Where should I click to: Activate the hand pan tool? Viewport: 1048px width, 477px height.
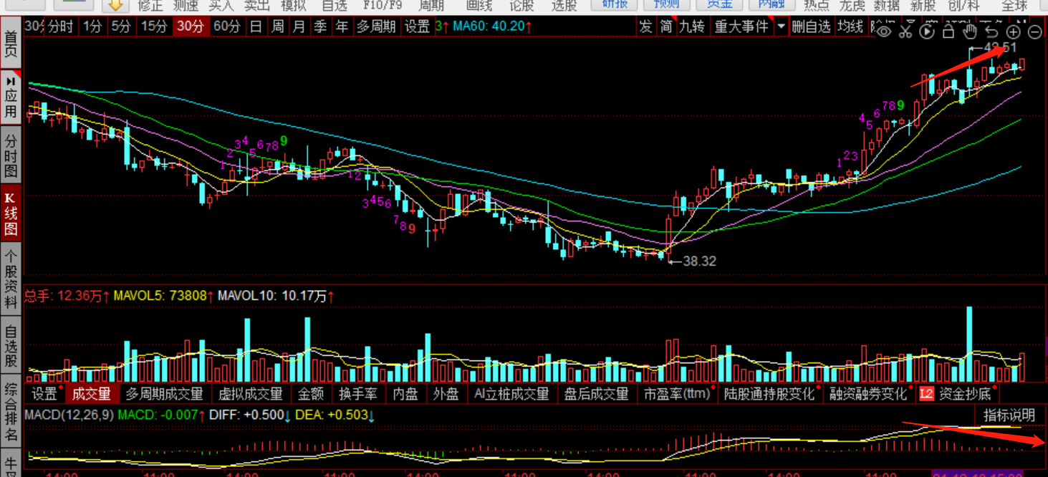pyautogui.click(x=970, y=31)
